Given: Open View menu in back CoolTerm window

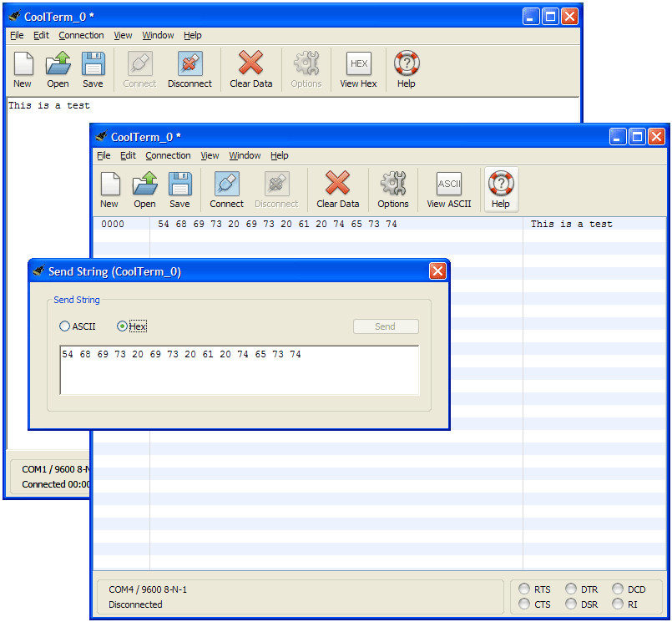Looking at the screenshot, I should click(123, 35).
